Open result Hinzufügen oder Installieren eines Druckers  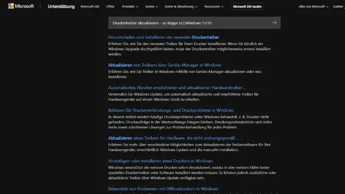pyautogui.click(x=161, y=161)
